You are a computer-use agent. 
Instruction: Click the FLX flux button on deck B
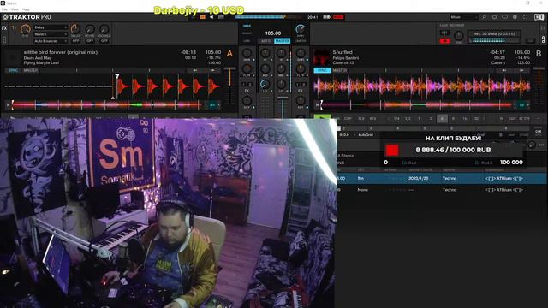[360, 119]
